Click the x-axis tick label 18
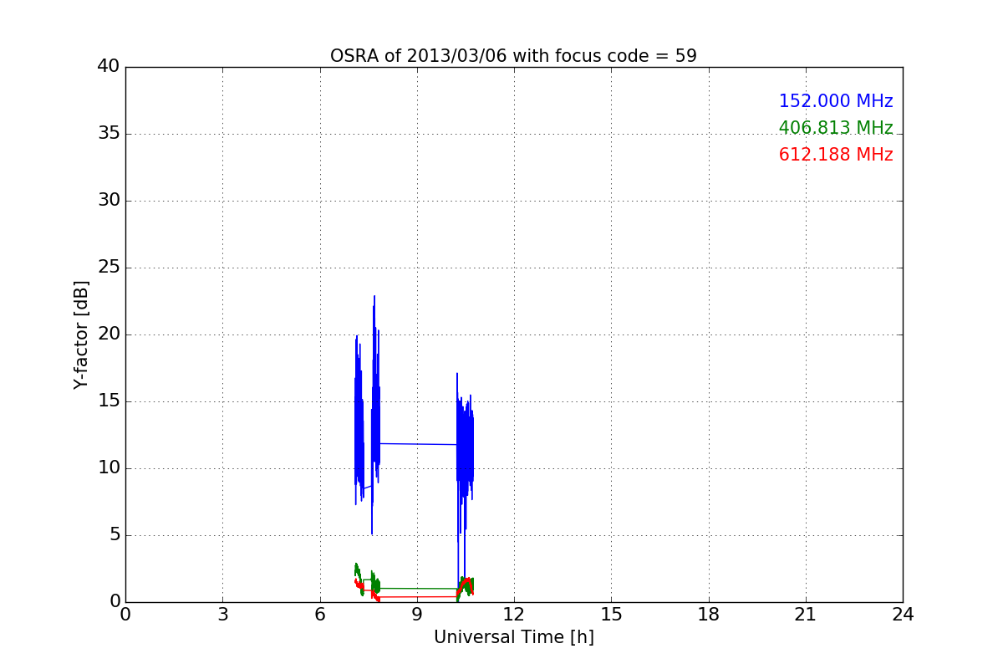Screen dimensions: 1003x669 (x=708, y=615)
